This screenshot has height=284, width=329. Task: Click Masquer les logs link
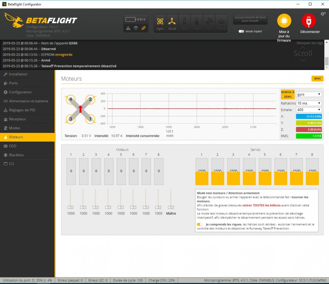pos(310,43)
